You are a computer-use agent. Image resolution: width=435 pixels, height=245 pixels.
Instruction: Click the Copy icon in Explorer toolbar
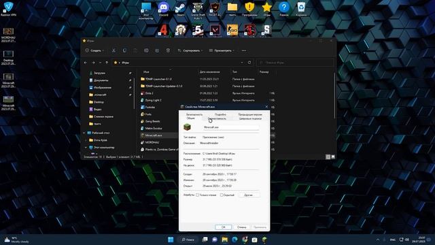pyautogui.click(x=124, y=50)
